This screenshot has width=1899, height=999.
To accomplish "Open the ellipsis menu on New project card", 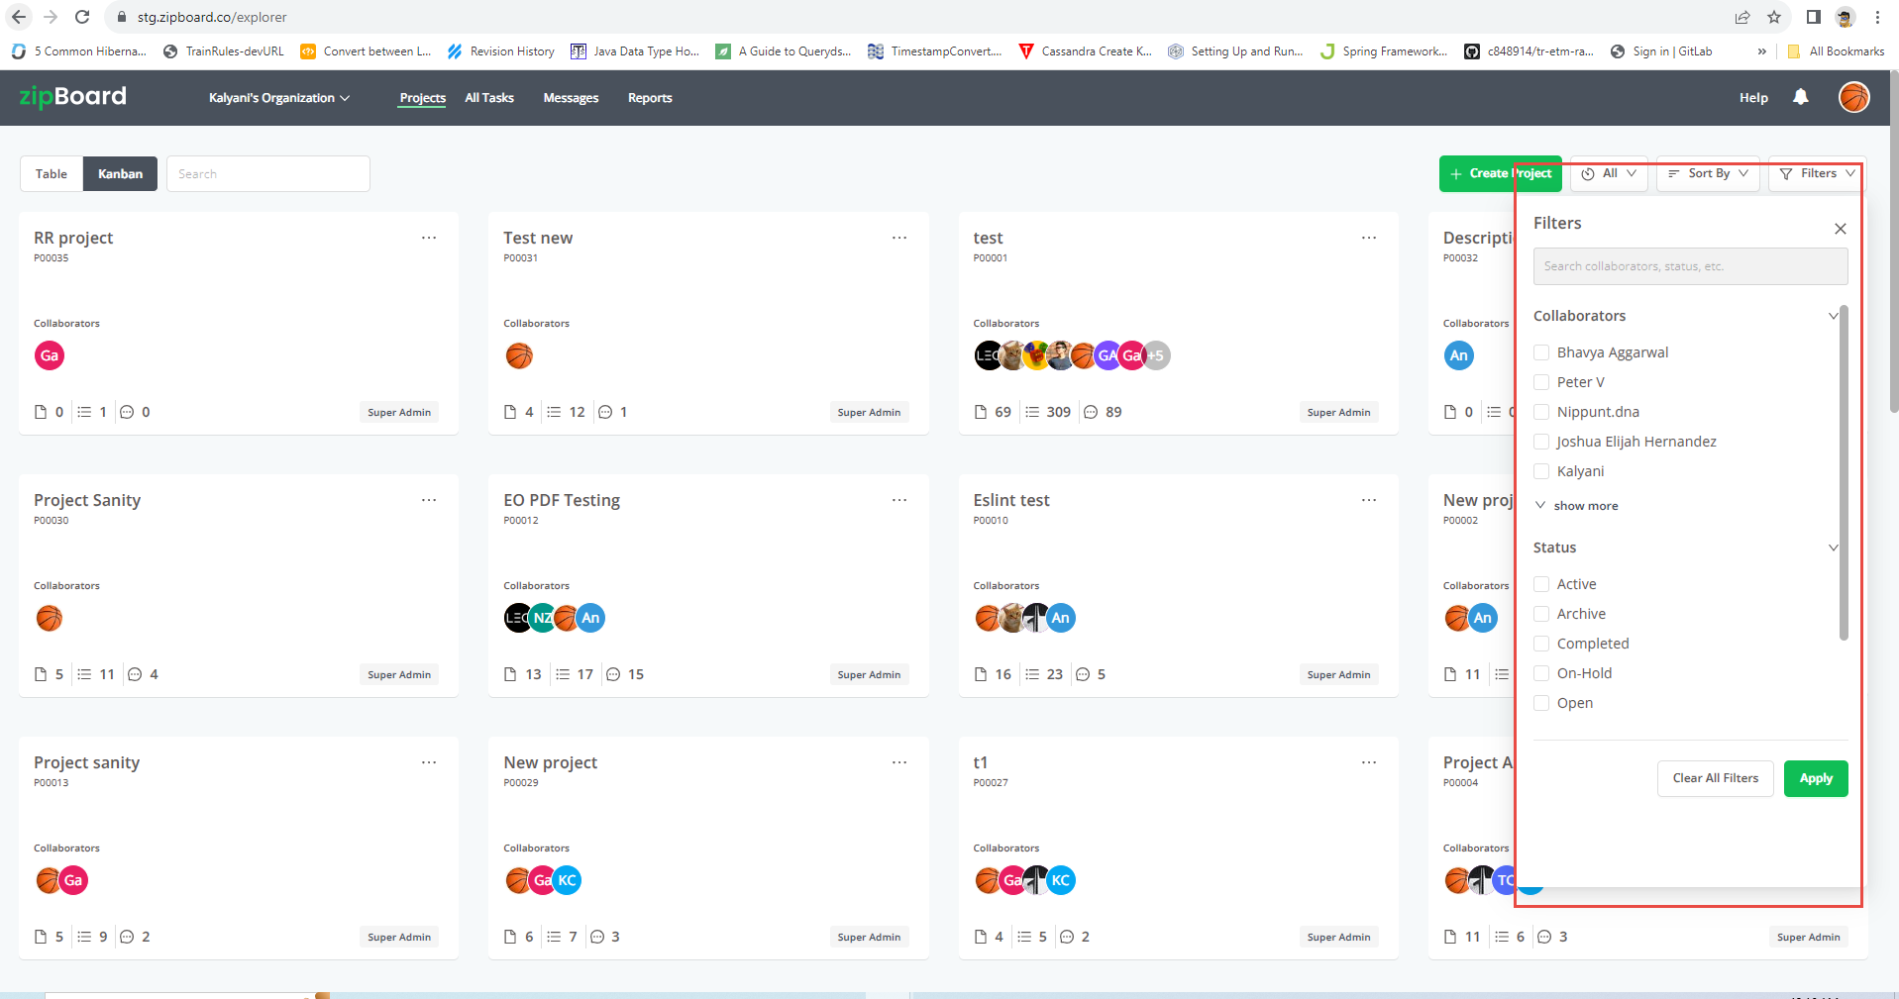I will 898,762.
